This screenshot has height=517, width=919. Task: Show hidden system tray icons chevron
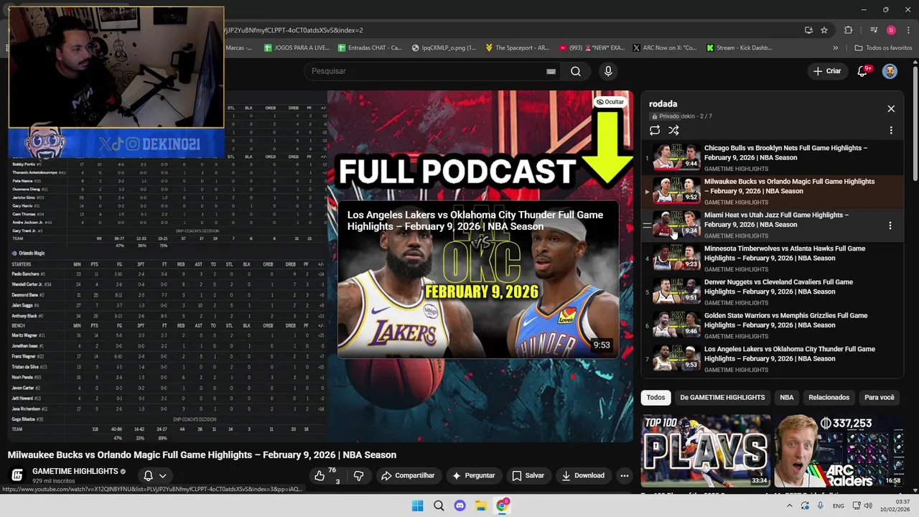click(789, 506)
